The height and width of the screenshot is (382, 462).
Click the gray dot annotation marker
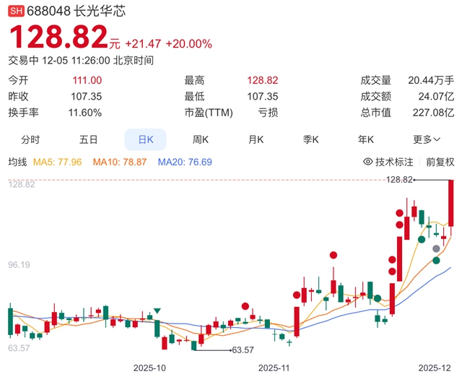click(x=436, y=248)
